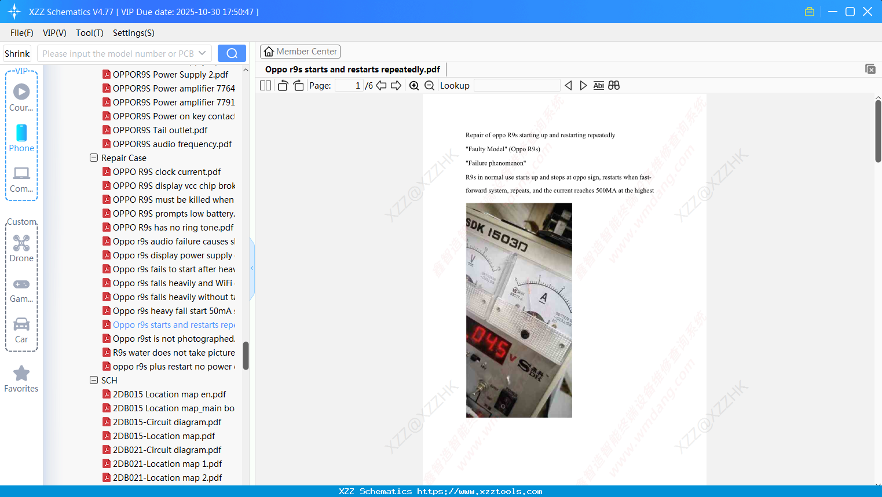Zoom out of the PDF document
This screenshot has width=882, height=497.
pos(429,85)
